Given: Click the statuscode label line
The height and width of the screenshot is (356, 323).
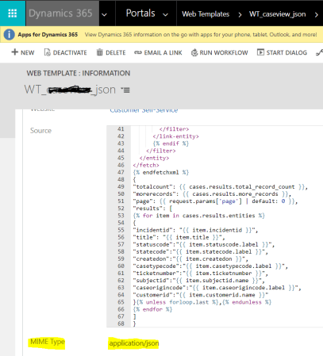Looking at the screenshot, I should (204, 244).
